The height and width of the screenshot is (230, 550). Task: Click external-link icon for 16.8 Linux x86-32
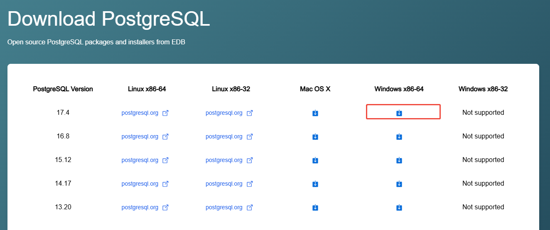tap(250, 136)
